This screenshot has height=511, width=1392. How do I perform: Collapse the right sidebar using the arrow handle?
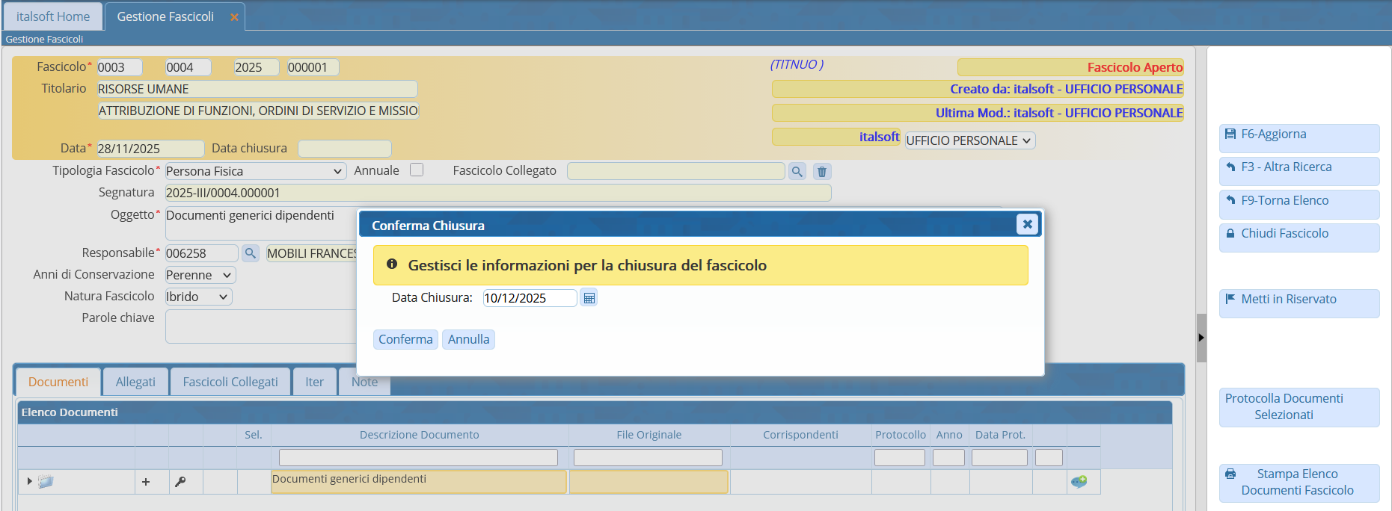click(1201, 338)
